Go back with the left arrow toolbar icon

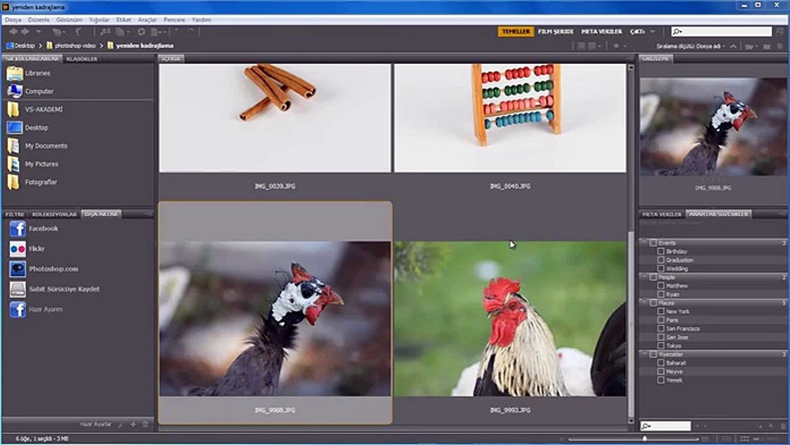click(x=13, y=32)
